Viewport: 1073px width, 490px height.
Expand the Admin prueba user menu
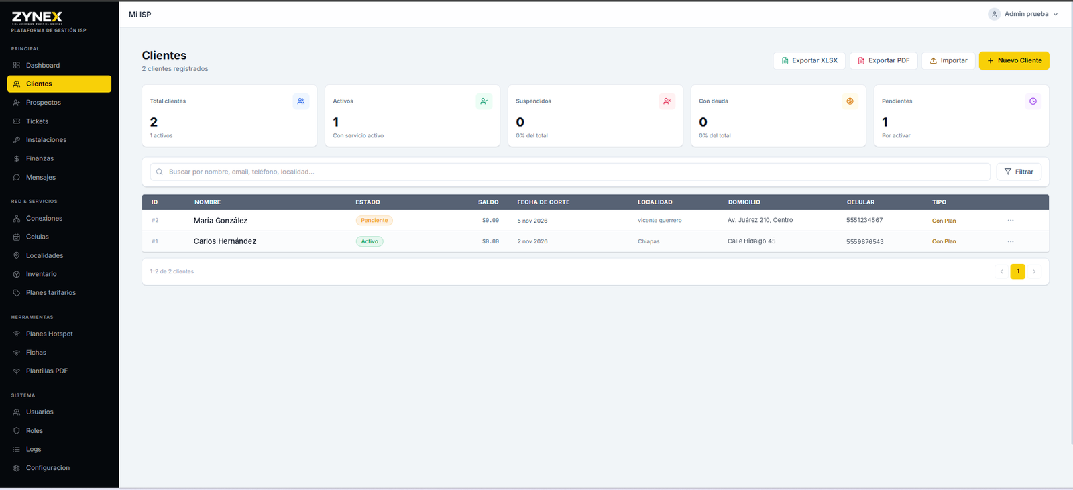(1023, 14)
